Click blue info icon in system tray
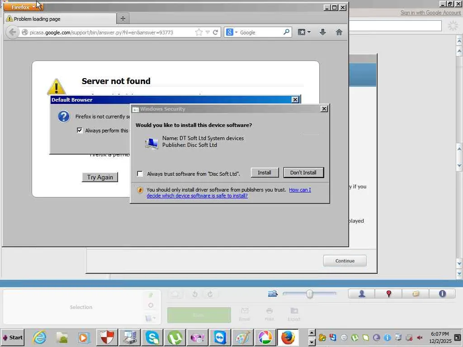The height and width of the screenshot is (347, 463). pyautogui.click(x=387, y=338)
